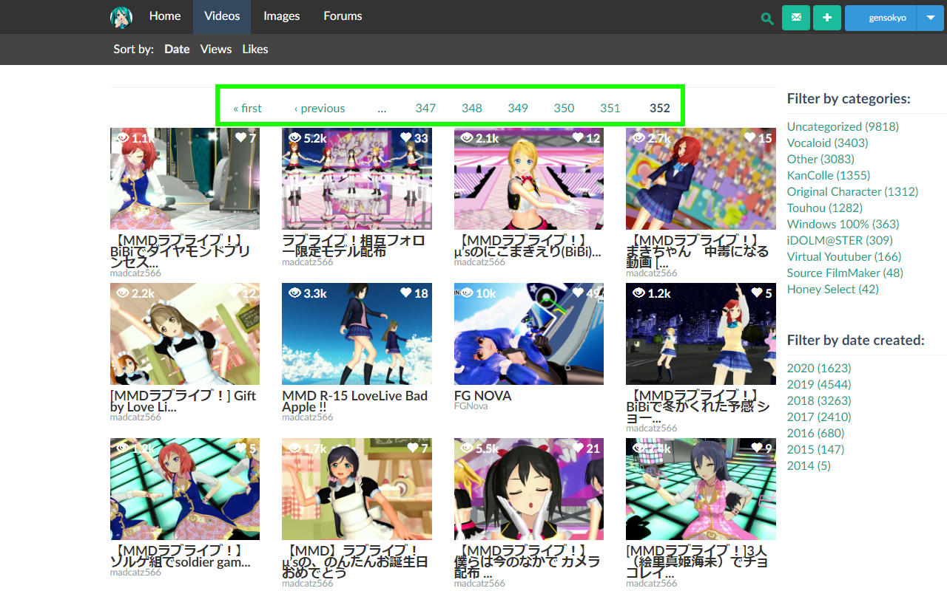Open the Forums tab

pos(343,16)
